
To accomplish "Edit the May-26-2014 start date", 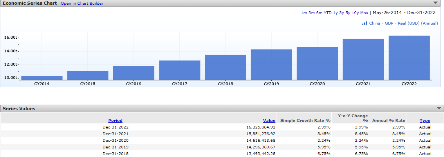I will [387, 13].
